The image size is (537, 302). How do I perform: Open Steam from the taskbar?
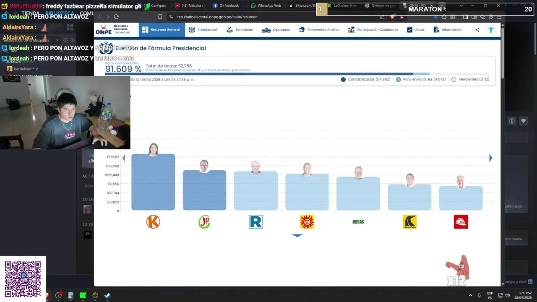coord(107,295)
